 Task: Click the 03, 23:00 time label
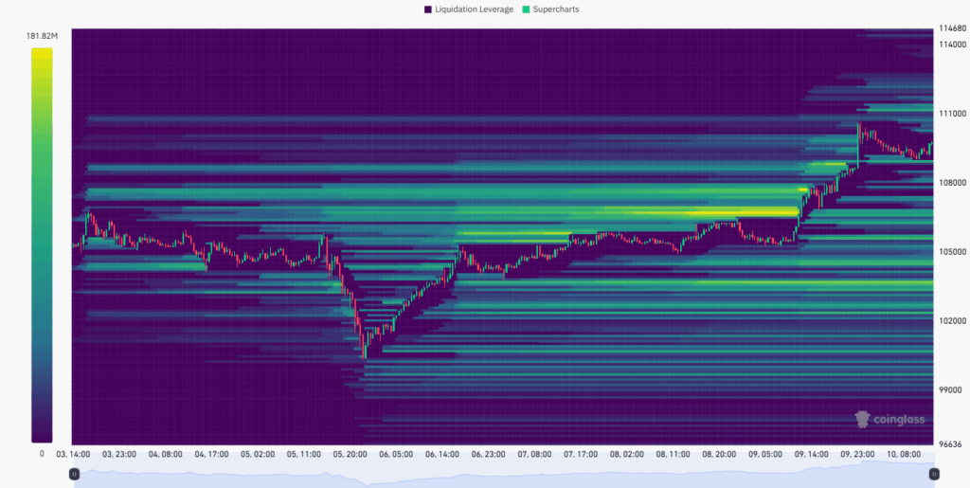tap(118, 454)
